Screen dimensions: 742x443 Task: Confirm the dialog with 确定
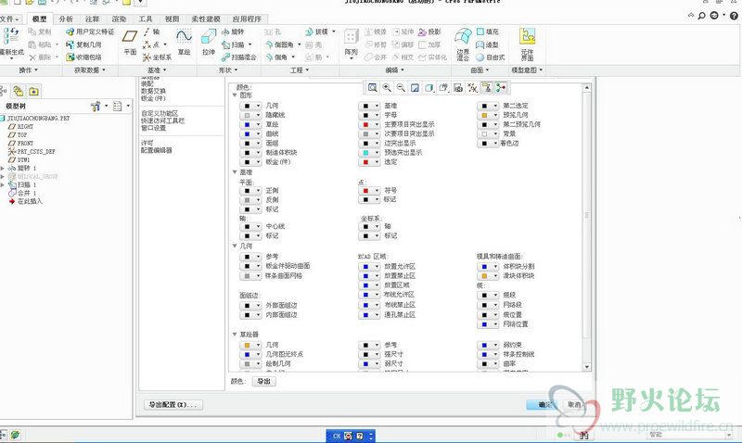(x=543, y=405)
